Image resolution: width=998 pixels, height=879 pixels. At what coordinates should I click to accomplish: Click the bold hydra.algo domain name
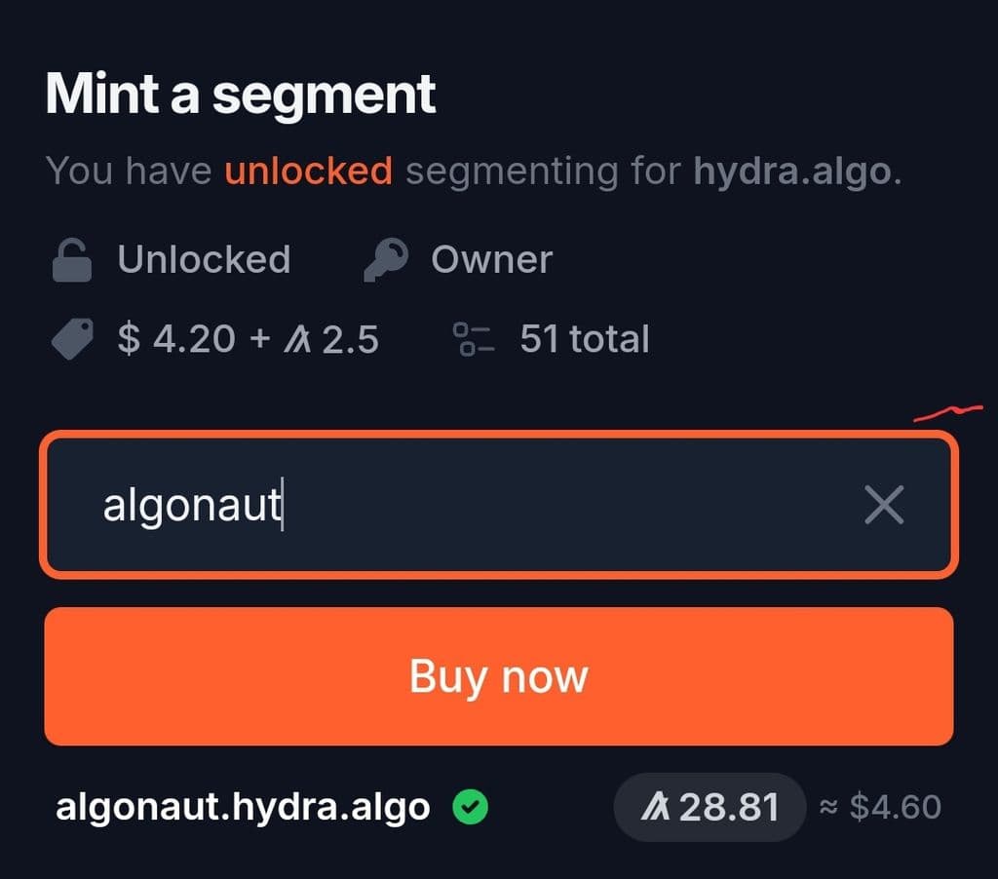tap(791, 172)
